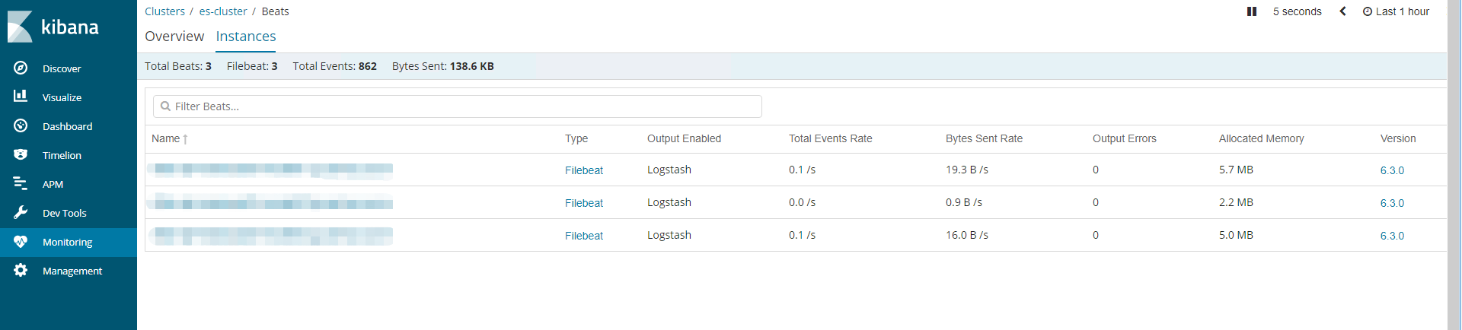Click the vertical page scrollbar
The width and height of the screenshot is (1462, 330).
coord(1454,165)
